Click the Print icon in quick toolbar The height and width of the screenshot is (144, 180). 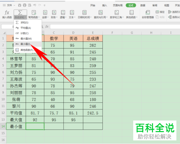[x=24, y=5]
